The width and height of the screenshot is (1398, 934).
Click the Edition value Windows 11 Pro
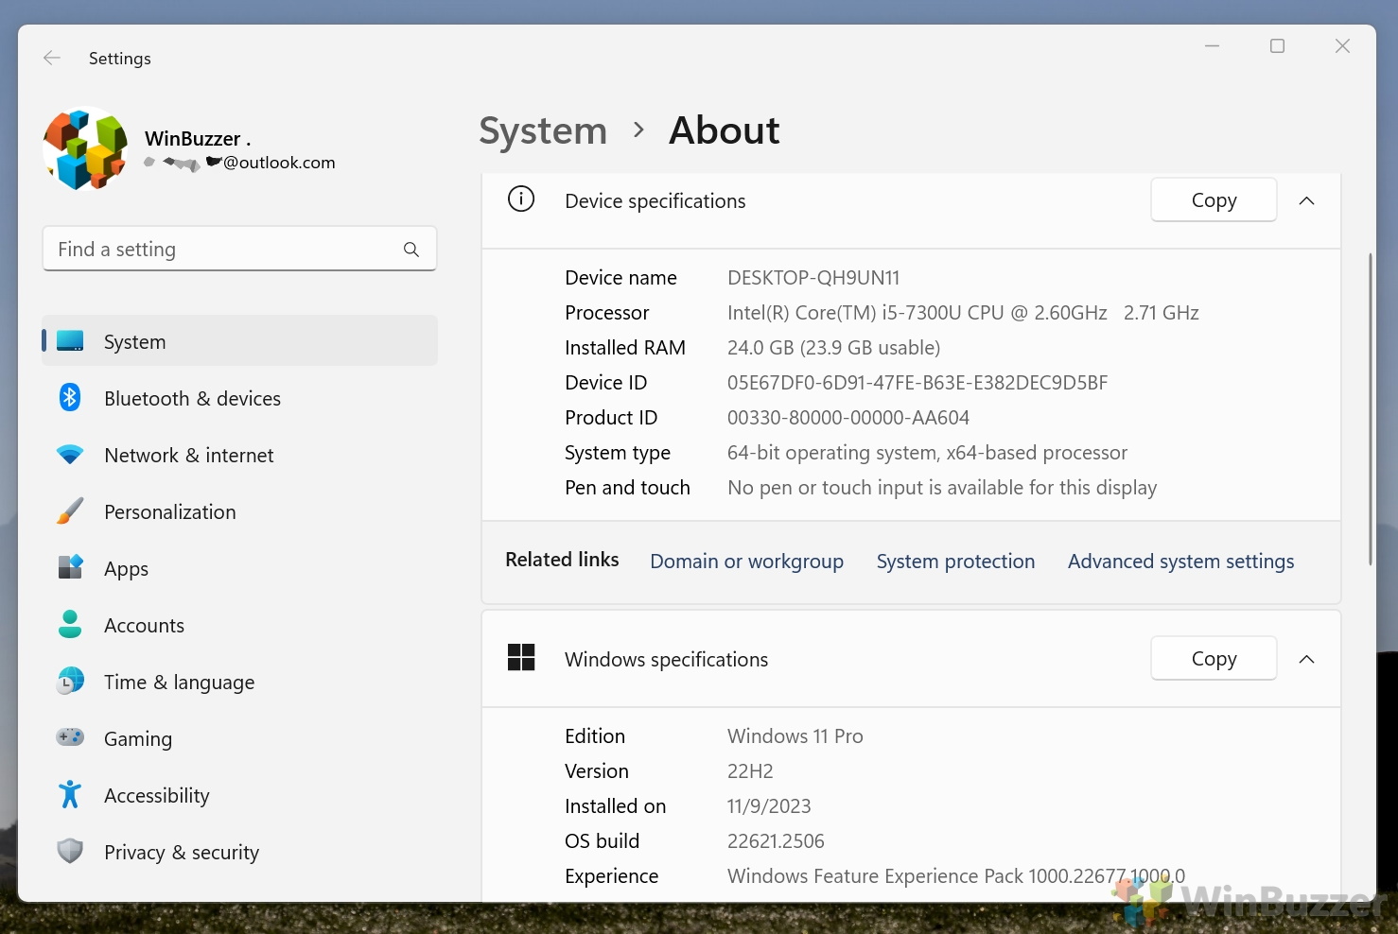pos(795,736)
